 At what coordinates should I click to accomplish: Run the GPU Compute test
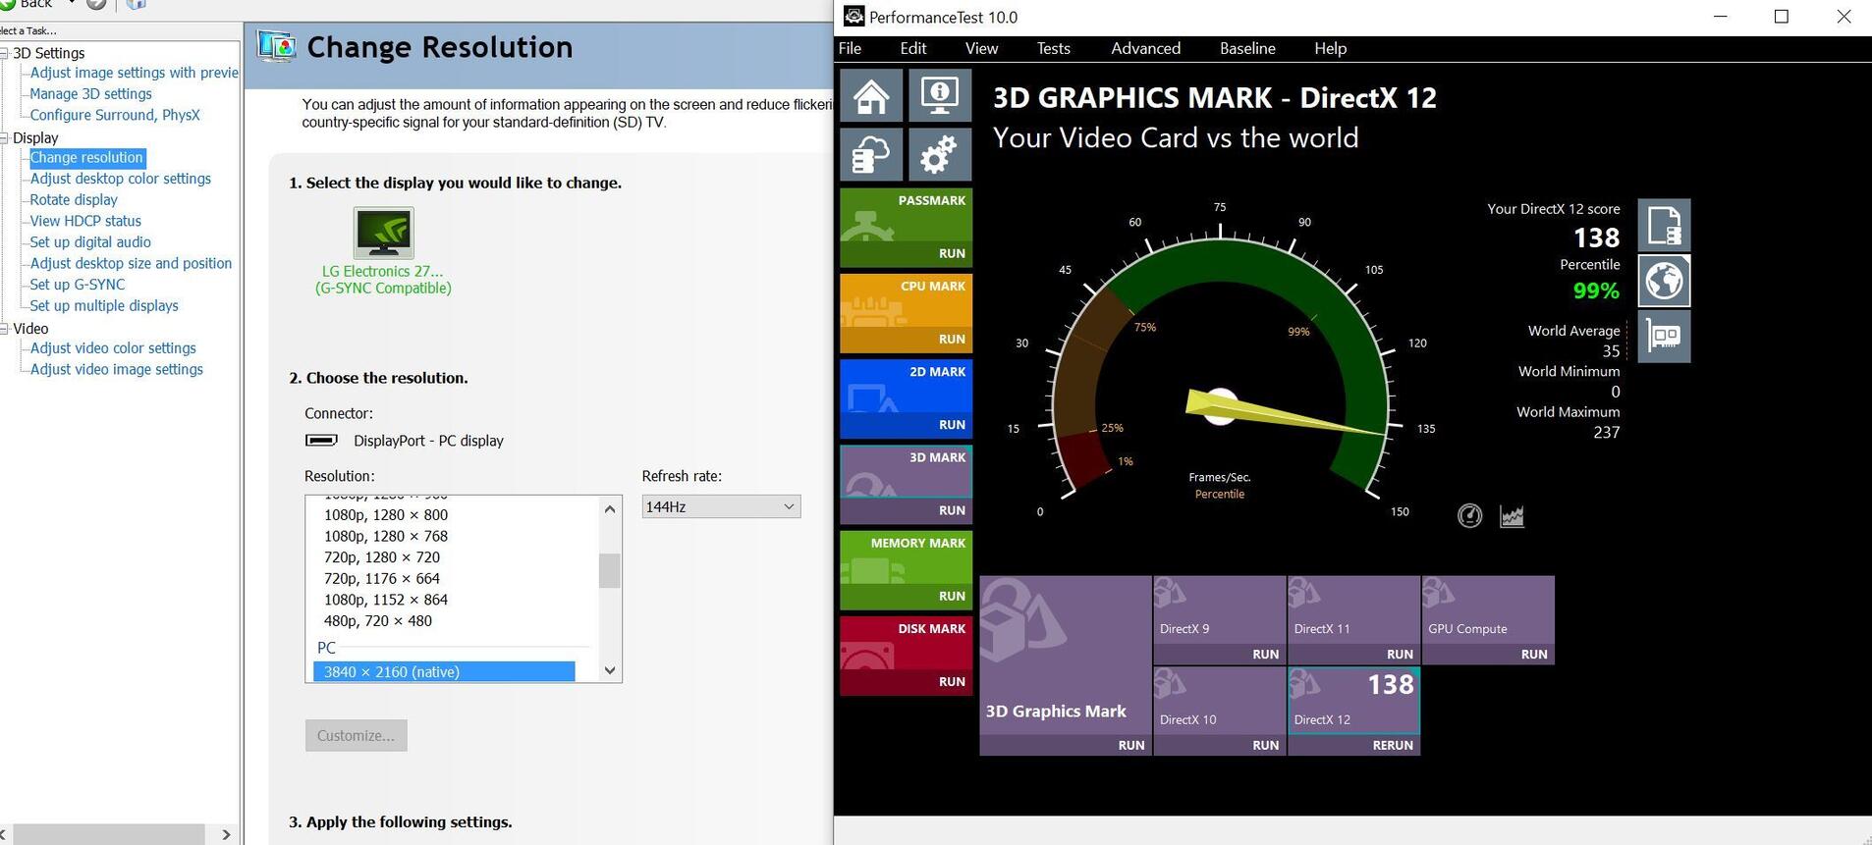pos(1534,654)
